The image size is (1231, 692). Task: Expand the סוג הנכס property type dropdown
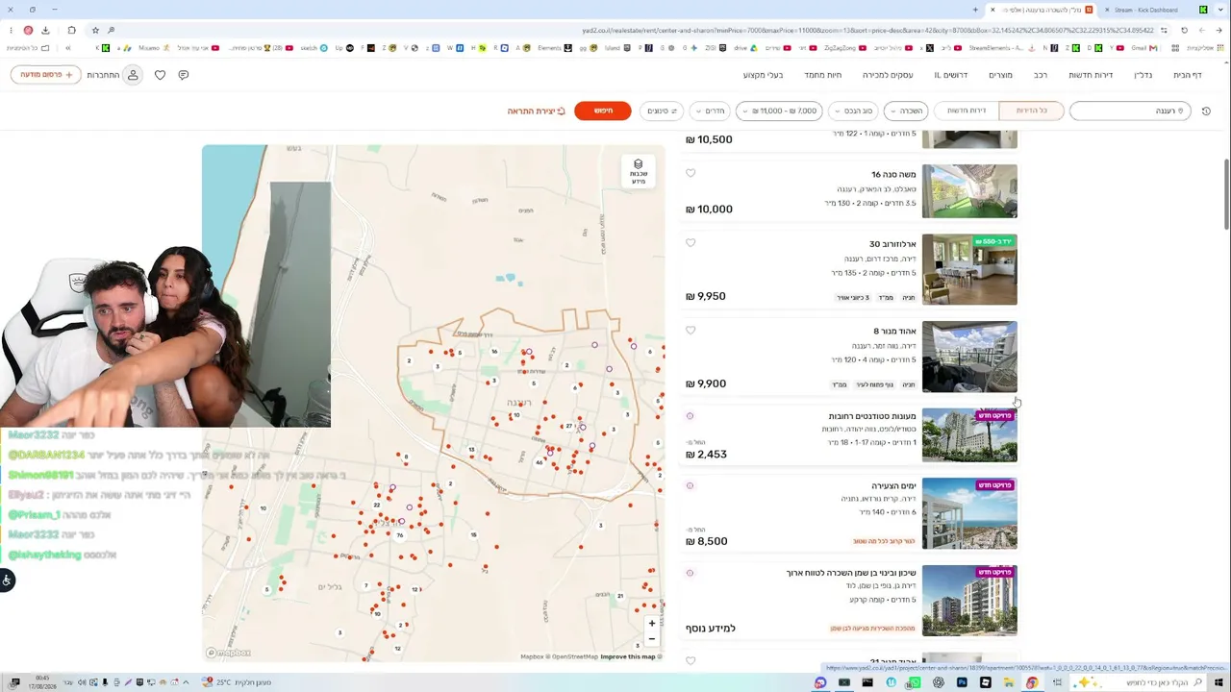click(853, 111)
